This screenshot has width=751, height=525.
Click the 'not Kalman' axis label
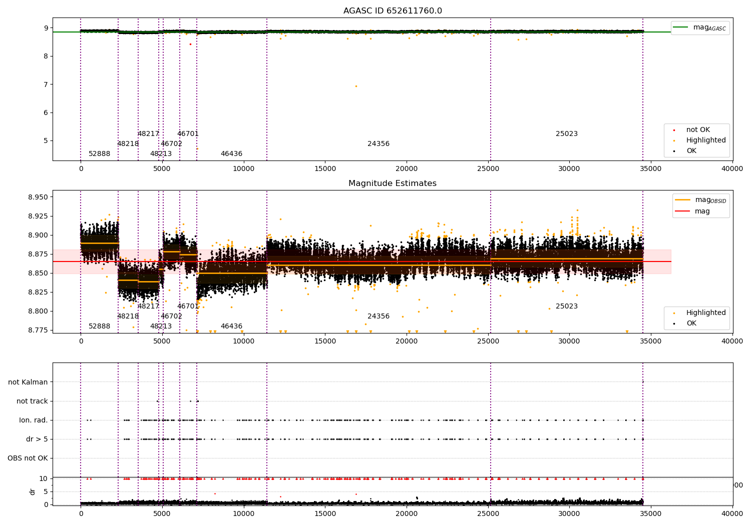click(x=28, y=382)
